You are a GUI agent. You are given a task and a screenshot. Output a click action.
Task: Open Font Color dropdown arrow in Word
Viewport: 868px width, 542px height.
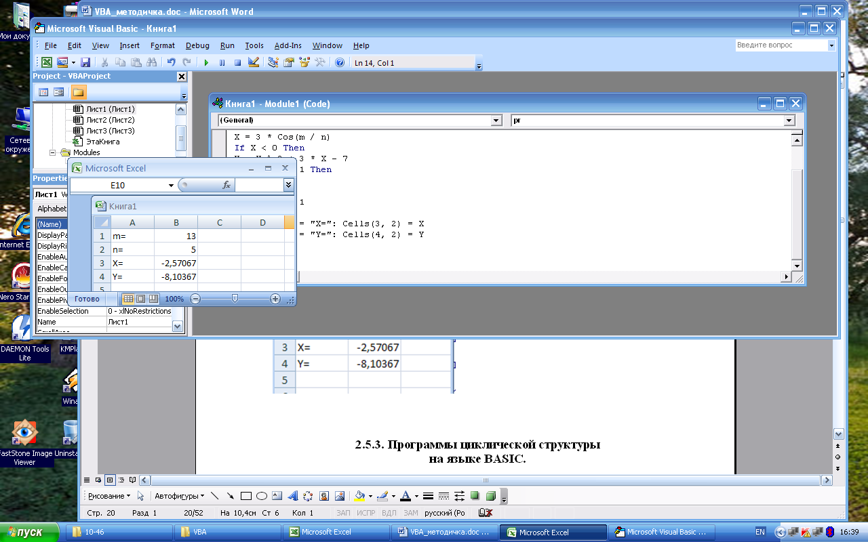tap(416, 496)
